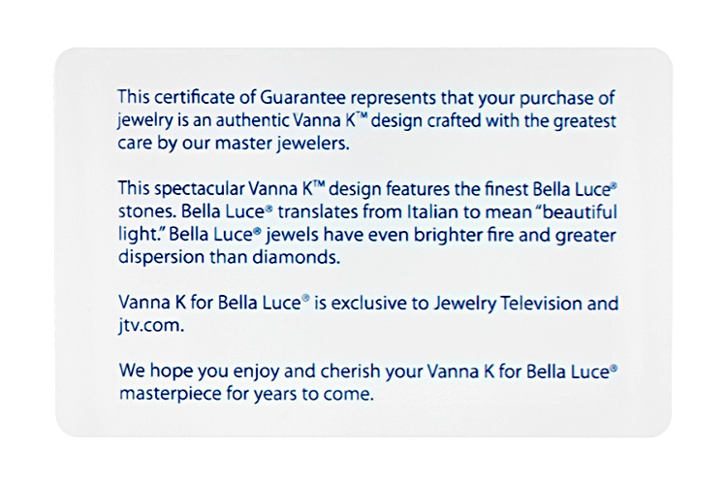This screenshot has height=485, width=727.
Task: Click registered symbol after "stones. Bella Luce"
Action: pos(268,209)
